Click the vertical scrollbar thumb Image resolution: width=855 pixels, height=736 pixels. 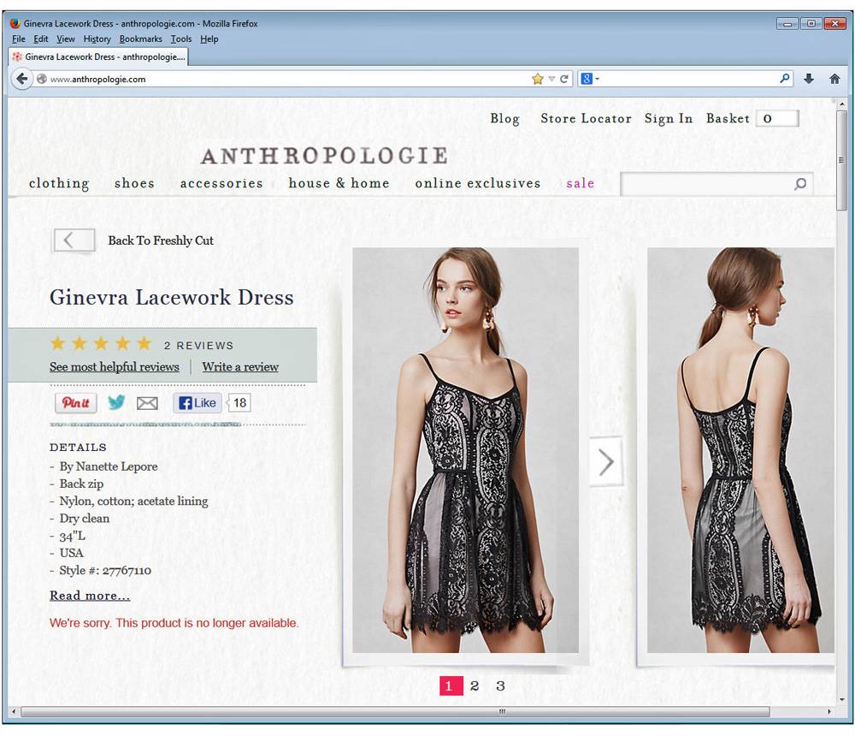(842, 159)
